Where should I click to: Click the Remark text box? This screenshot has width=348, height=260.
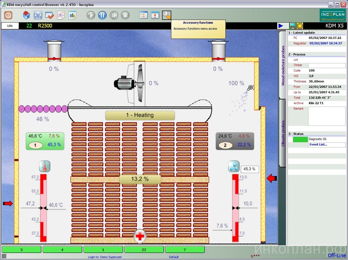327,116
